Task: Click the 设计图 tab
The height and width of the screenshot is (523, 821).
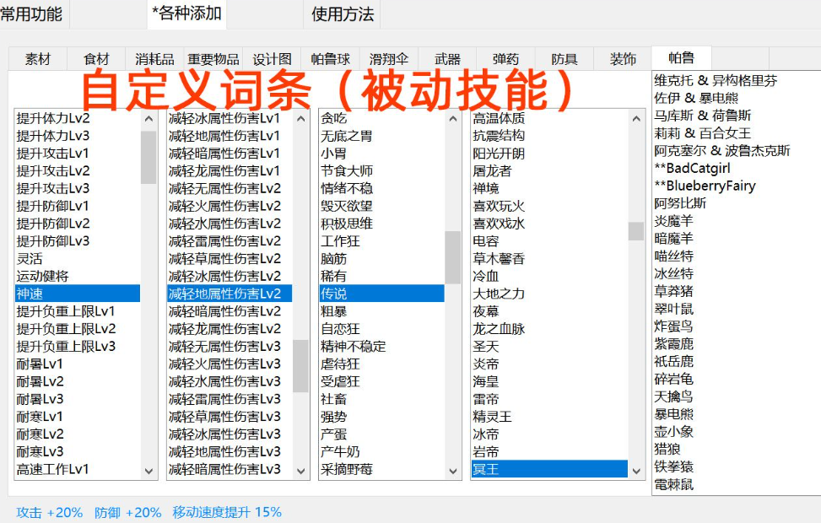Action: coord(272,59)
